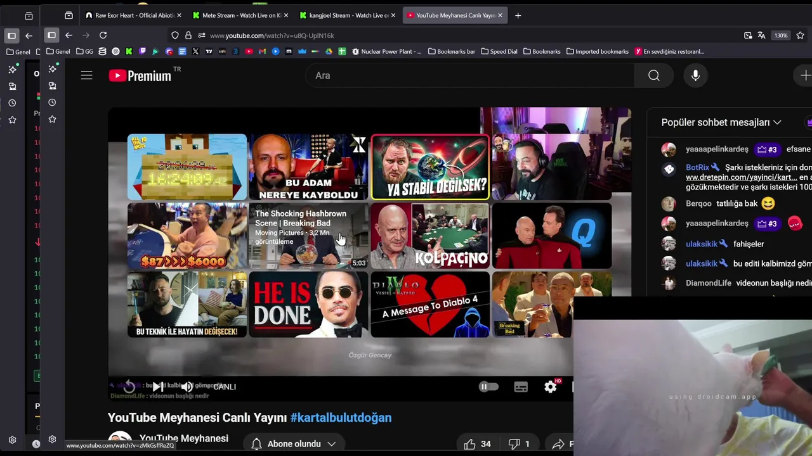Screen dimensions: 812x456
Task: Open the translate page icon in address bar
Action: tap(761, 35)
